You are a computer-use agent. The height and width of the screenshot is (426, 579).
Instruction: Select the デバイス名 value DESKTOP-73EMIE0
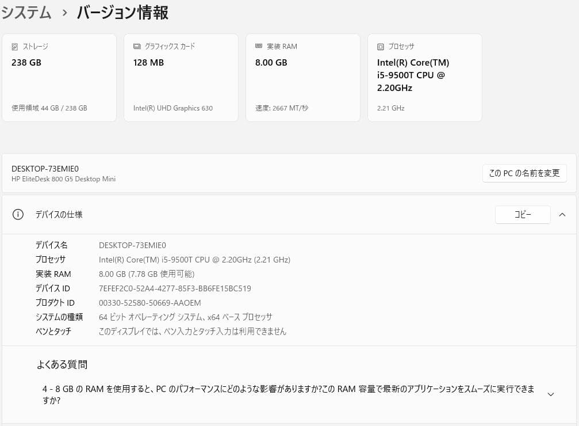tap(132, 245)
